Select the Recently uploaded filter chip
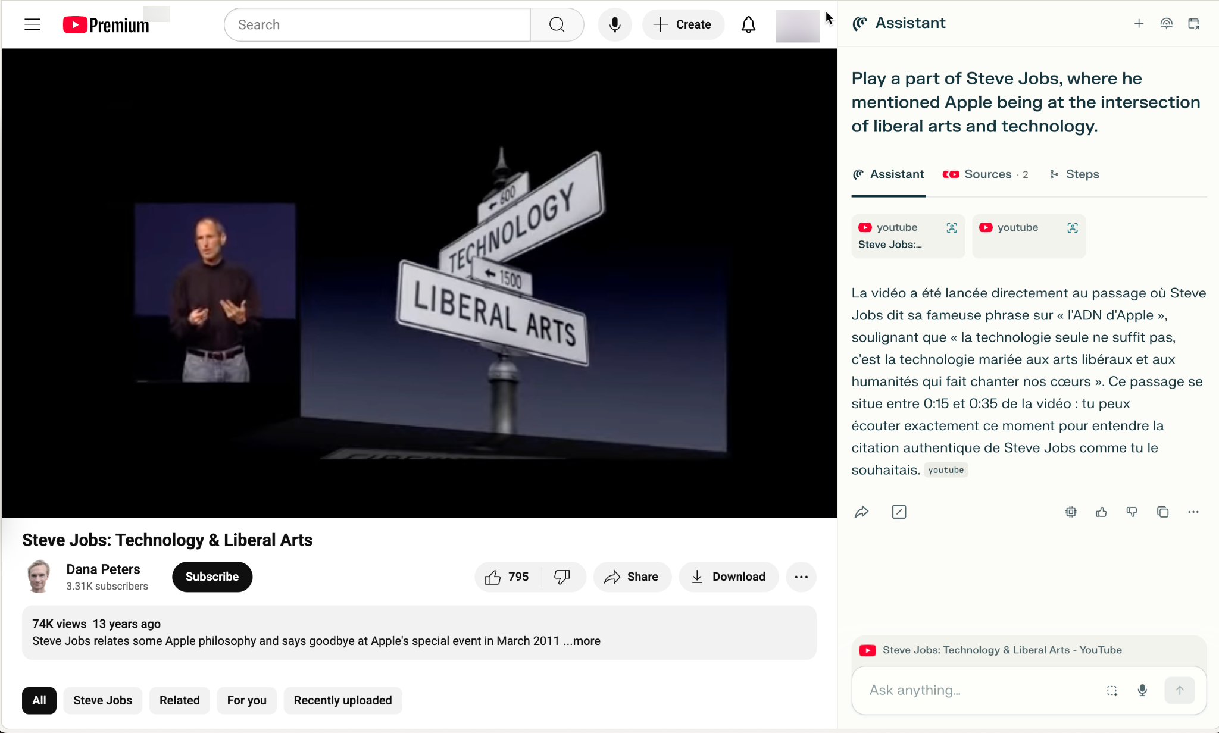This screenshot has width=1219, height=733. (x=343, y=700)
